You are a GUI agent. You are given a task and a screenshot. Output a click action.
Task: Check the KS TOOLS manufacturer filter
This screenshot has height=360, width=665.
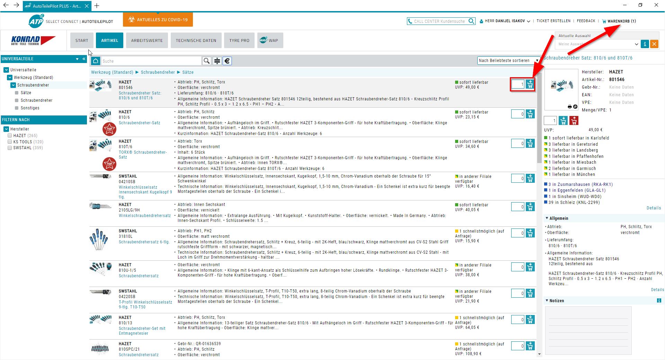pos(10,142)
